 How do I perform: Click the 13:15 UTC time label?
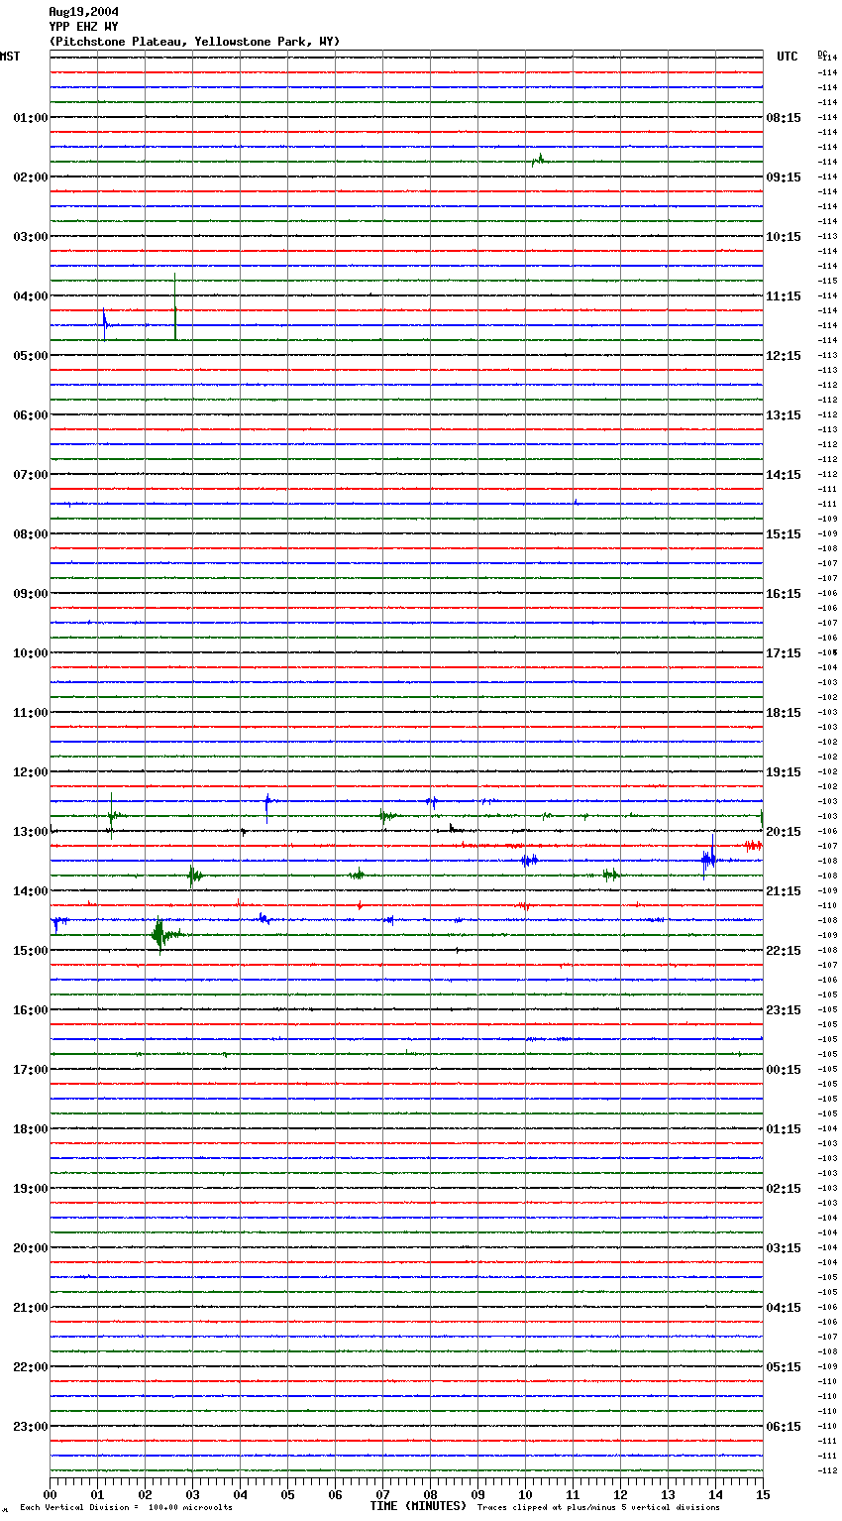point(784,415)
